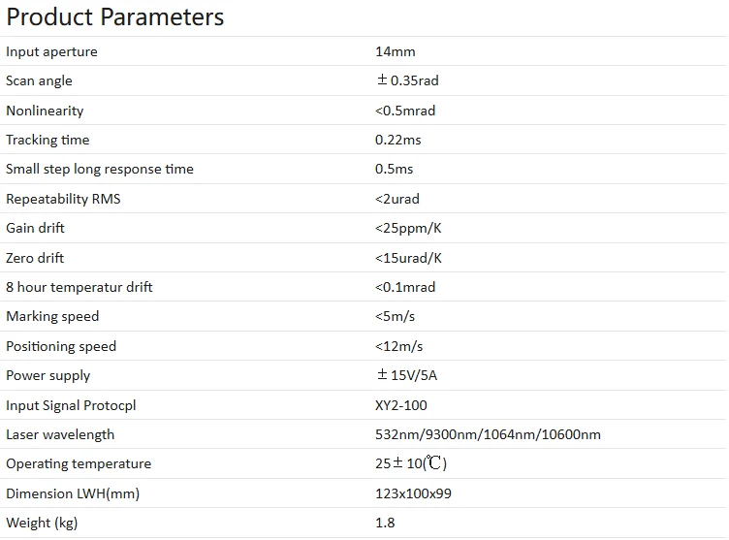
Task: Click the XY2-100 protocol value
Action: pos(400,405)
